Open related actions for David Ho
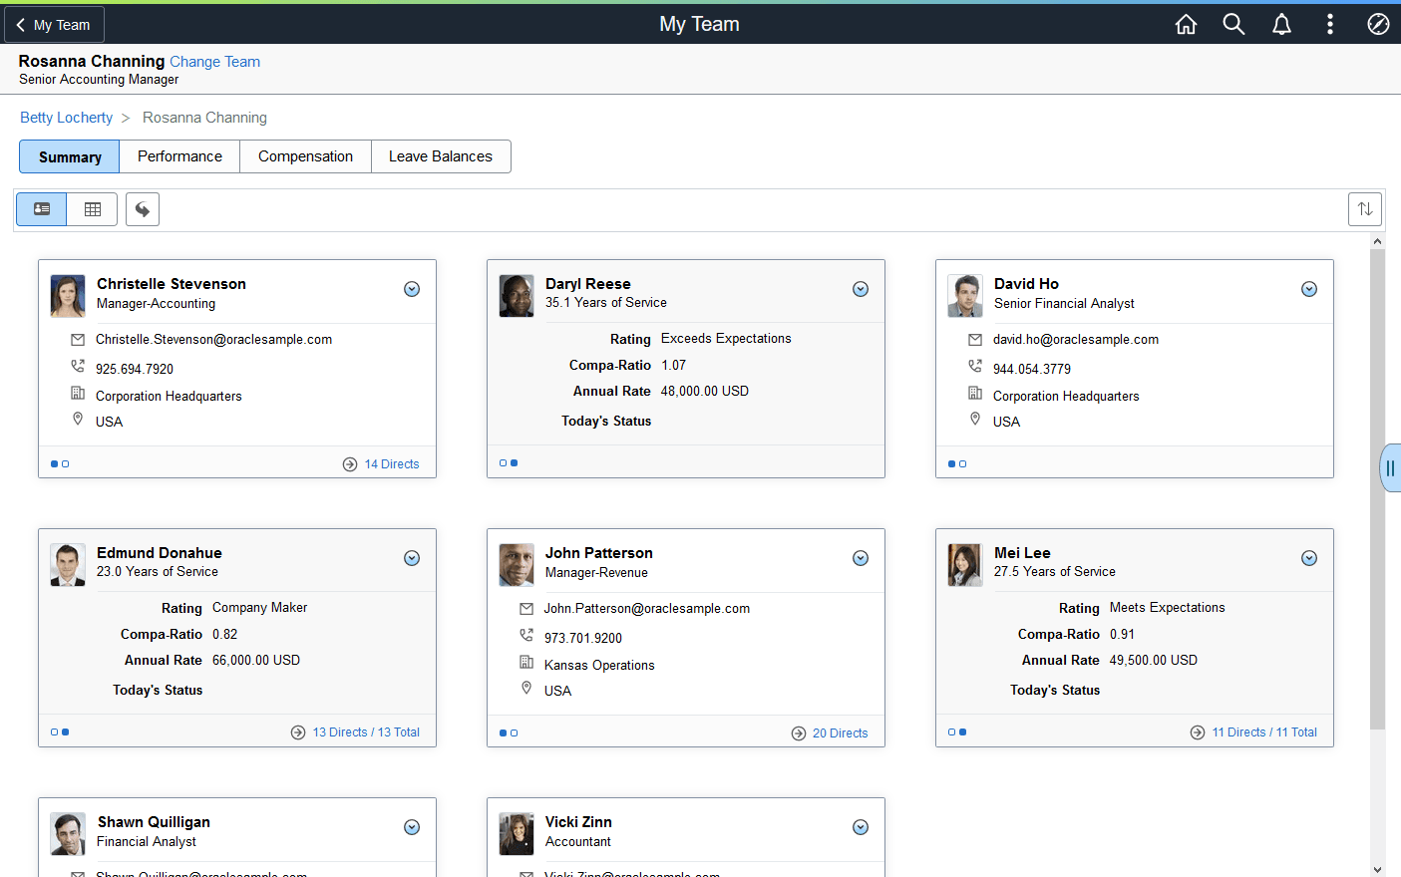 (x=1309, y=289)
